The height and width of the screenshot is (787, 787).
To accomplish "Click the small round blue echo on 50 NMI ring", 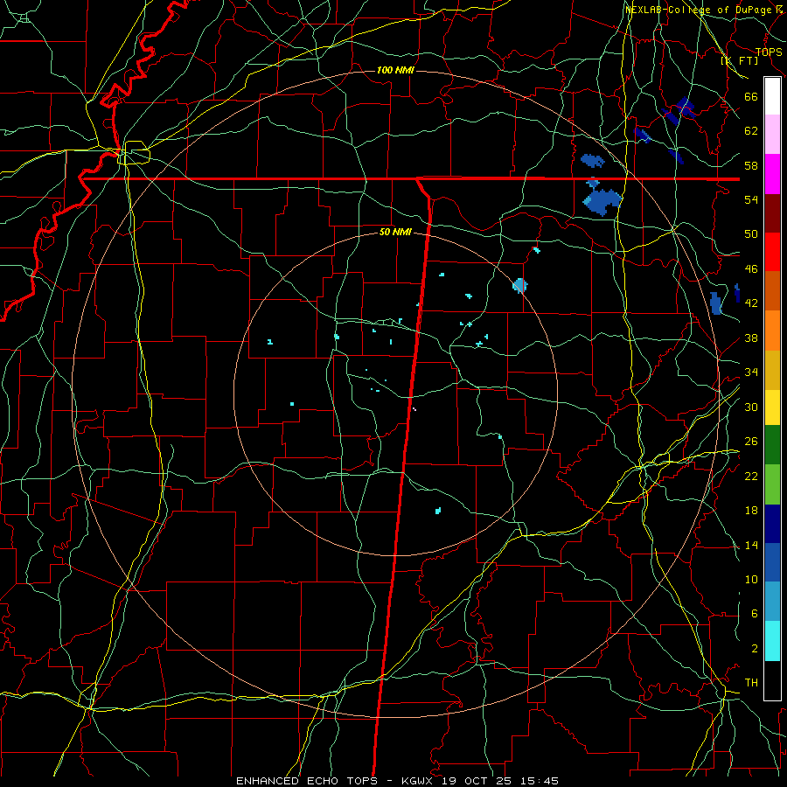I will tap(520, 286).
